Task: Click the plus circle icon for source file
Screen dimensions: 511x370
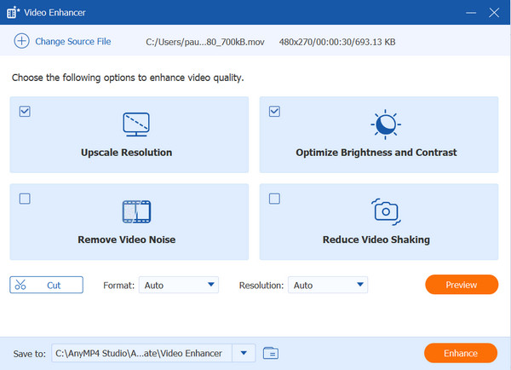Action: 21,41
